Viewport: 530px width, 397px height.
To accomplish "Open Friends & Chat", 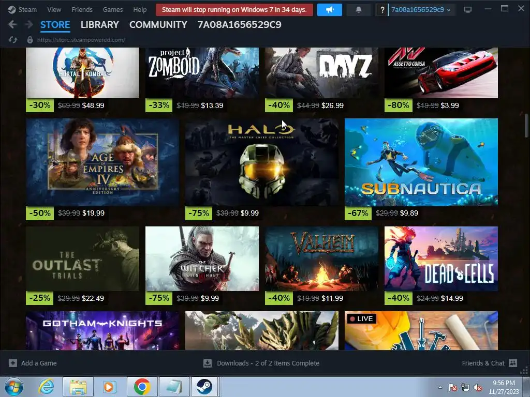I will click(483, 363).
